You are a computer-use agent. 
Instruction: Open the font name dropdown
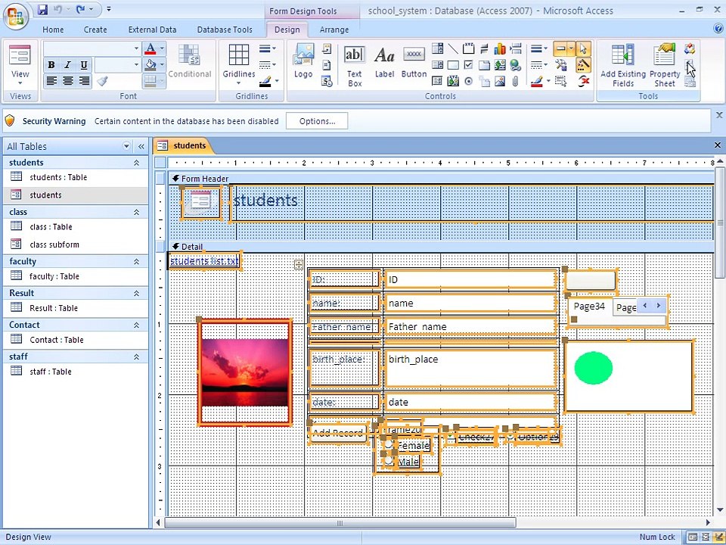point(136,48)
